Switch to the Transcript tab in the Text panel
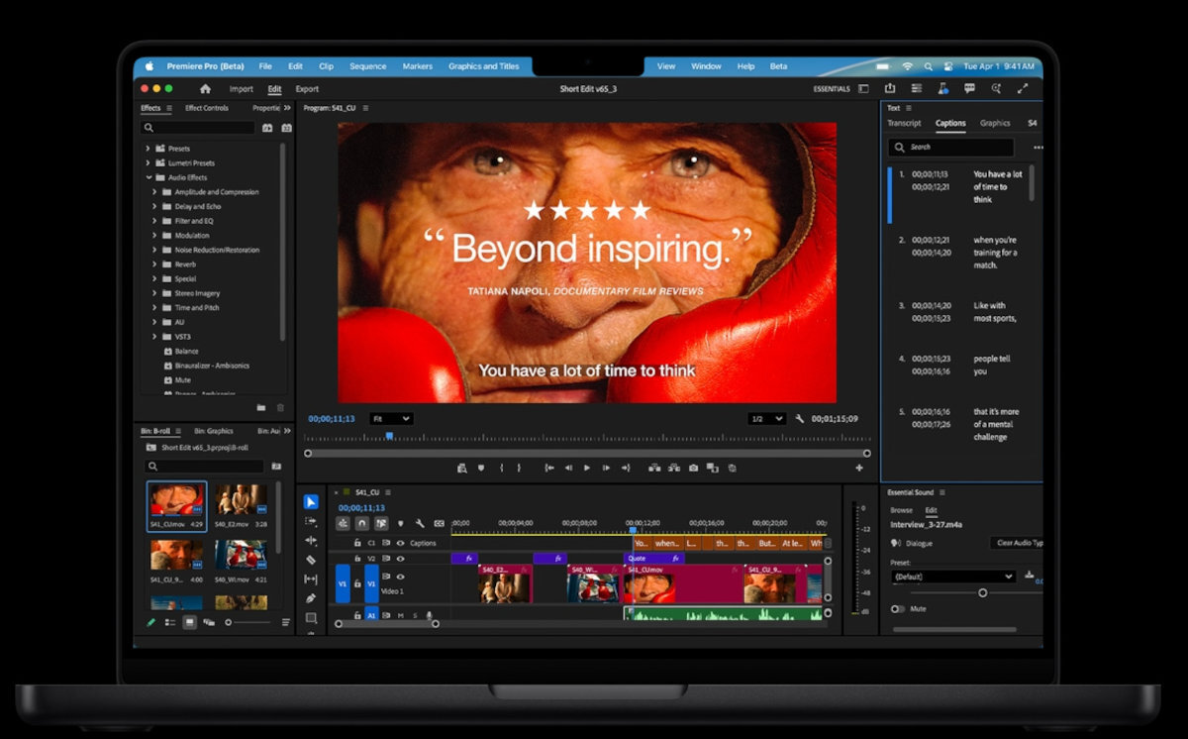 pos(904,123)
